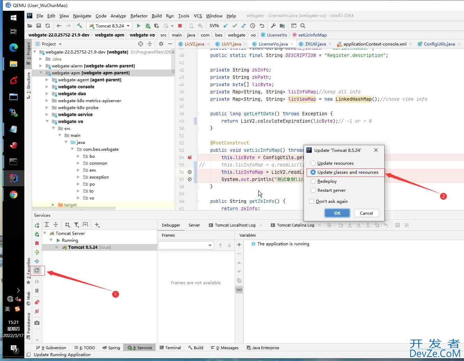Click the Synchronize icon in main toolbar
Screen dimensions: 464x361
(x=48, y=26)
